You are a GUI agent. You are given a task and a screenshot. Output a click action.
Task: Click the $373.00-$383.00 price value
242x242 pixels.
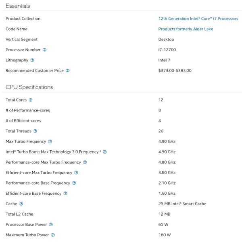(x=175, y=71)
